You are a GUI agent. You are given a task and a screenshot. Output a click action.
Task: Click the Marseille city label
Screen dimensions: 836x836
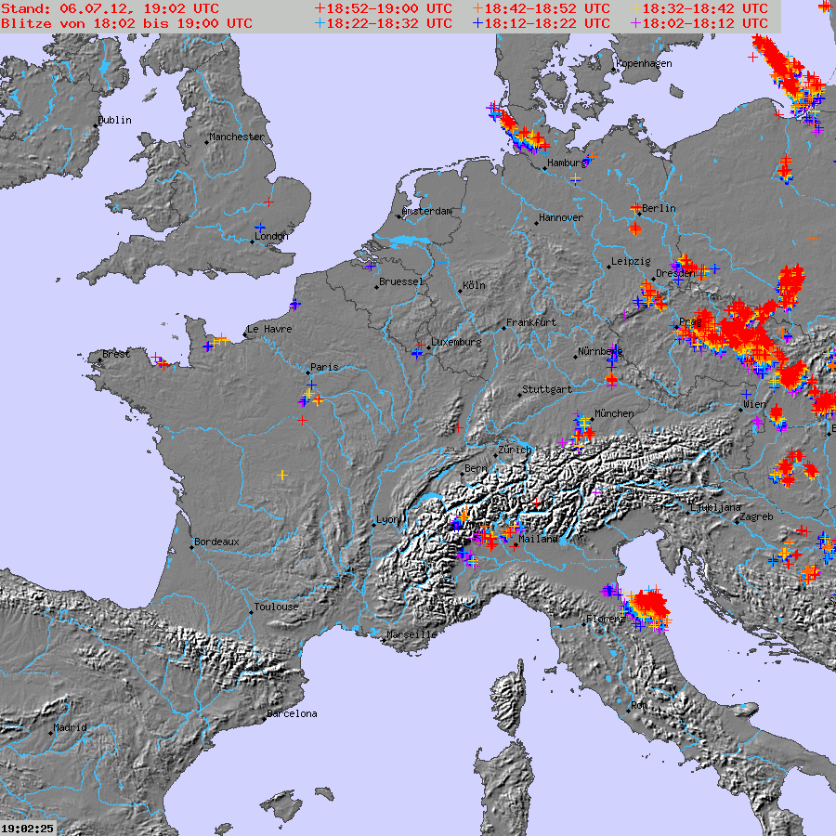coord(411,635)
